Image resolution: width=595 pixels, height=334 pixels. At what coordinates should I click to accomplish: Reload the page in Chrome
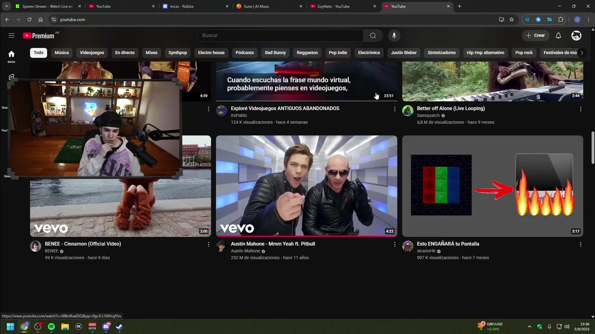click(x=29, y=19)
